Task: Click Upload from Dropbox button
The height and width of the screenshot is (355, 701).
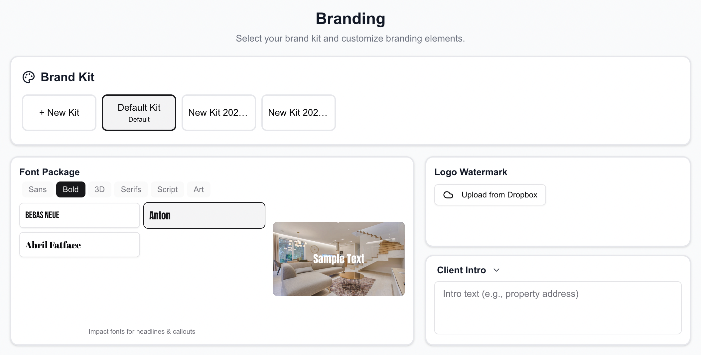Action: pyautogui.click(x=490, y=195)
